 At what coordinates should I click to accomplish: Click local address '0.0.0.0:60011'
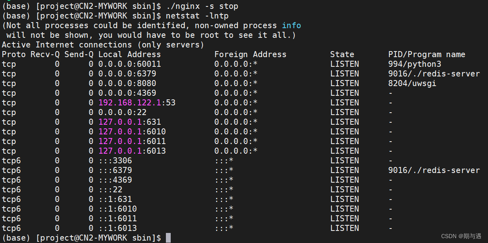[130, 64]
